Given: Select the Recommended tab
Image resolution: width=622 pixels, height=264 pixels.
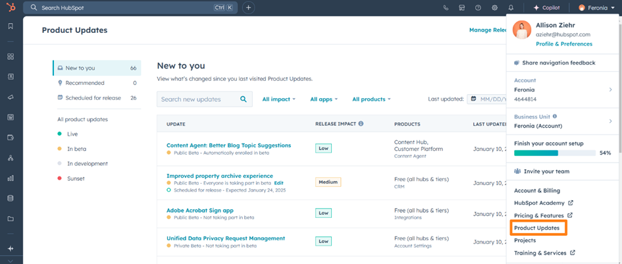Looking at the screenshot, I should (x=97, y=83).
